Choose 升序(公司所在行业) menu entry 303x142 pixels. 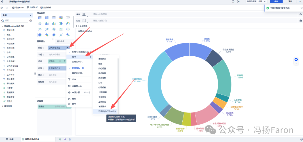79,52
